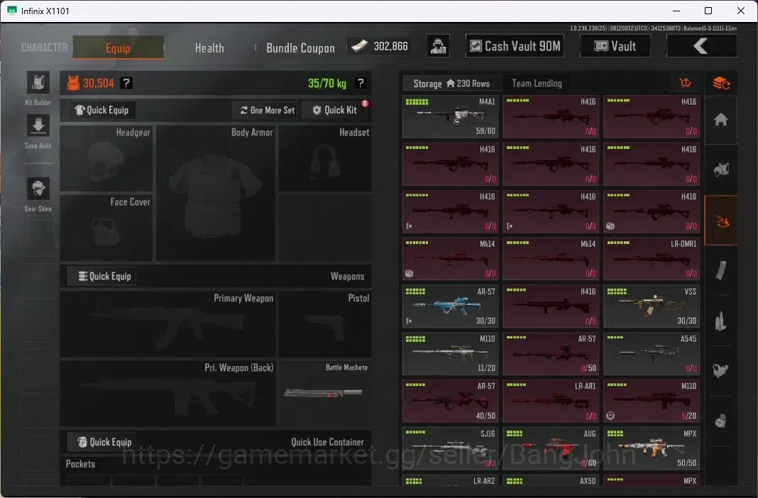The width and height of the screenshot is (758, 498).
Task: Click the back arrow button
Action: point(701,46)
